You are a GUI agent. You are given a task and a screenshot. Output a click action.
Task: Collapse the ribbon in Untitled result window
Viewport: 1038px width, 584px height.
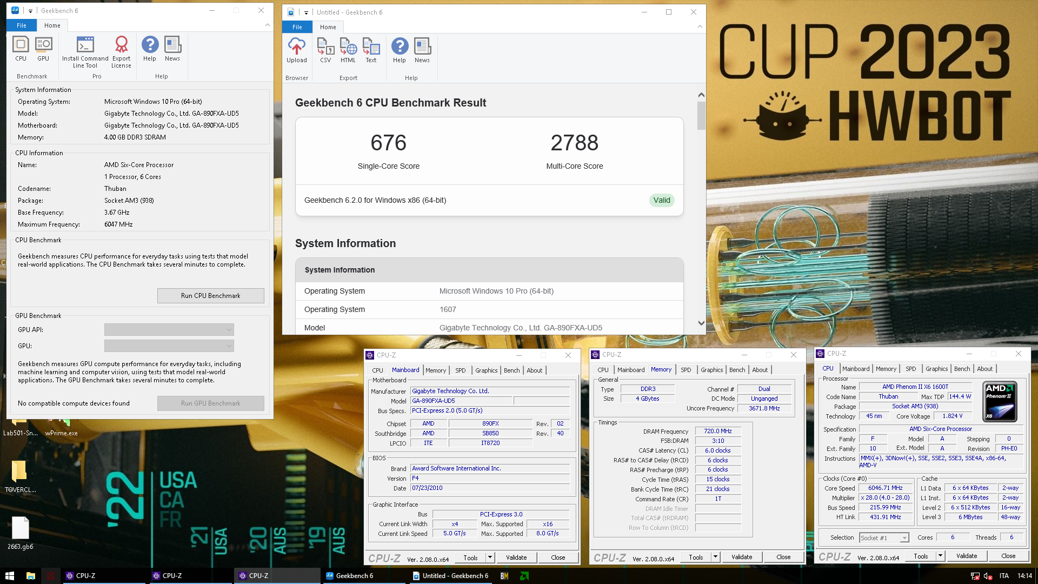coord(700,26)
